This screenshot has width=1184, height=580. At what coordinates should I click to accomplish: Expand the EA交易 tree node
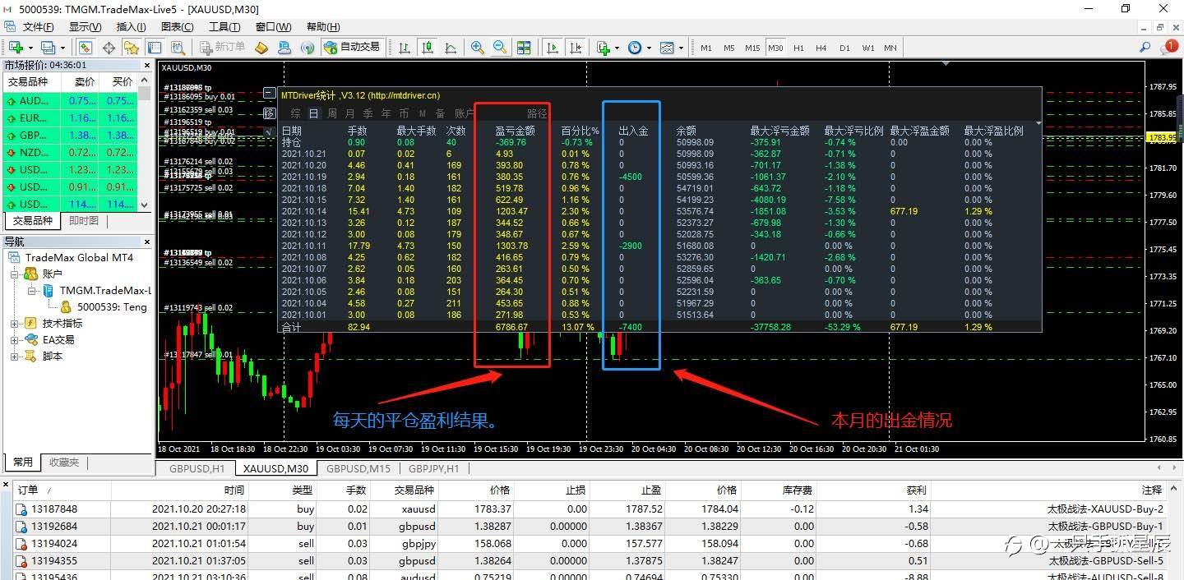point(14,339)
